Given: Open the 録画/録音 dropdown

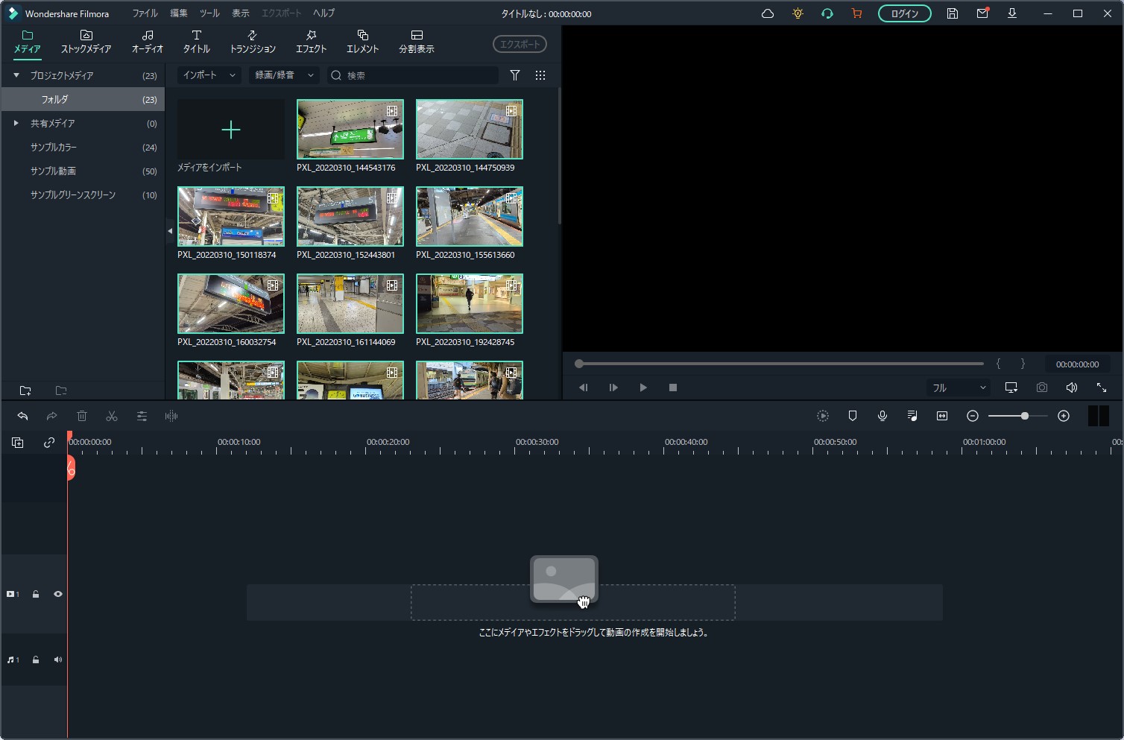Looking at the screenshot, I should (283, 75).
